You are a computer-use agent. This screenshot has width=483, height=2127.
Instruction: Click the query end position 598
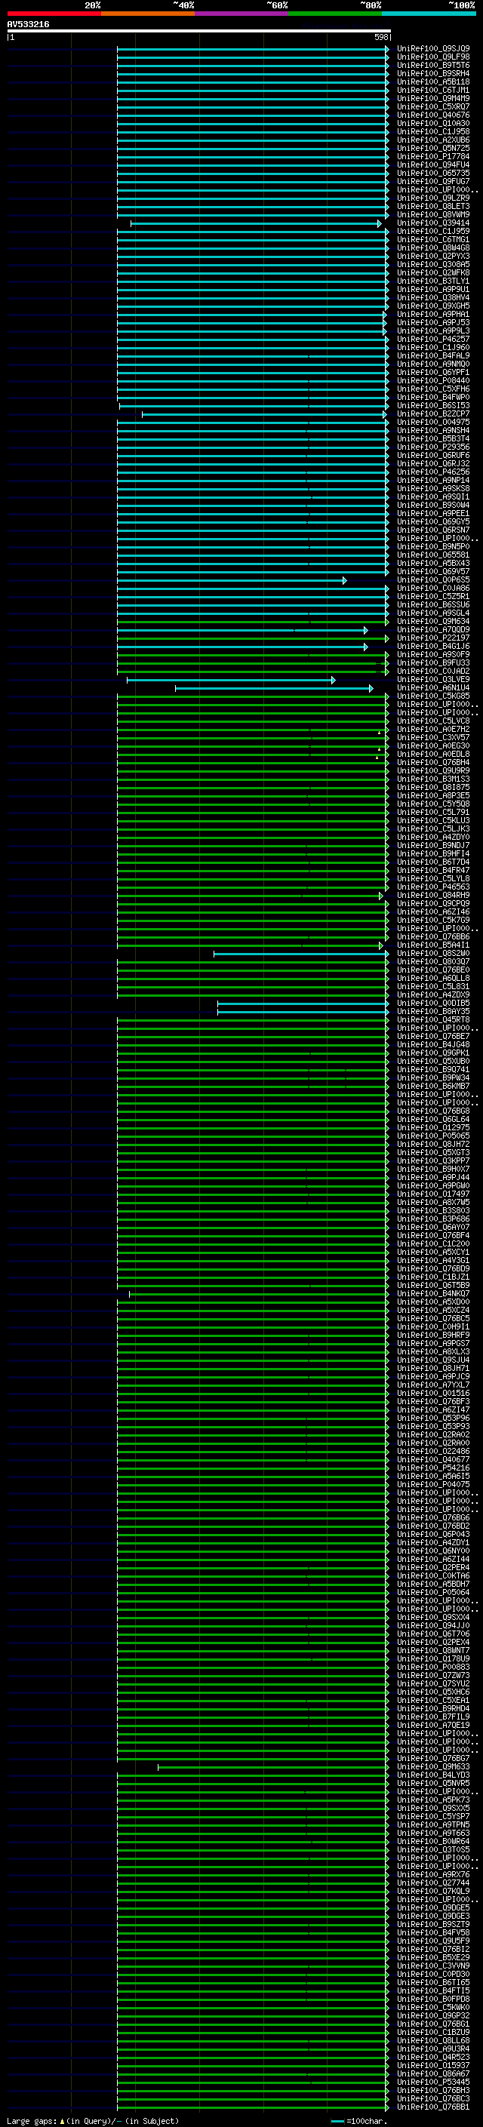[380, 37]
